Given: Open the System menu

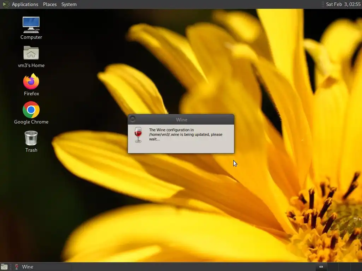Looking at the screenshot, I should tap(69, 4).
